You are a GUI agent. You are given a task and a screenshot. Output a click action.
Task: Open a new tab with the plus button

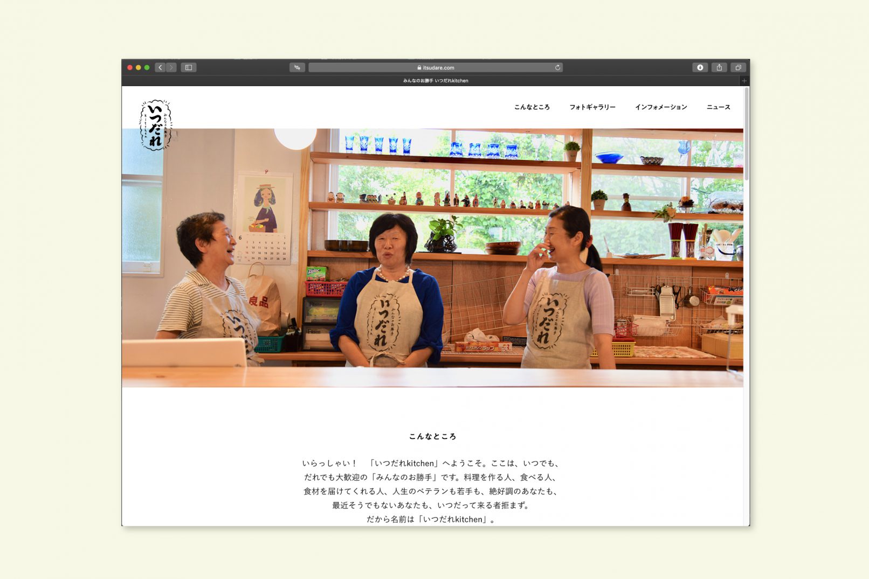(744, 81)
